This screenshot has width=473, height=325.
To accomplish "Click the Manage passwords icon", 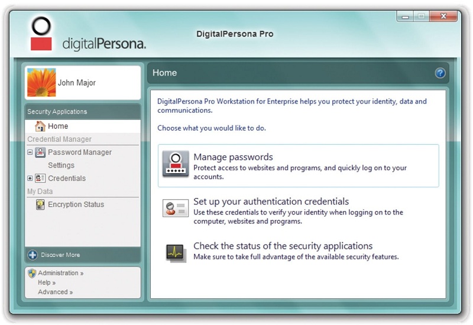I will click(x=175, y=165).
